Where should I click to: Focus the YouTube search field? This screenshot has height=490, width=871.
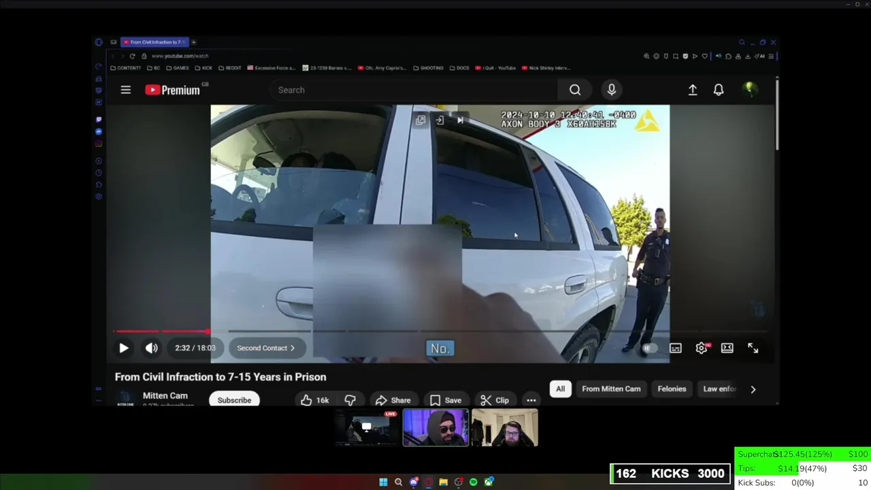[414, 90]
